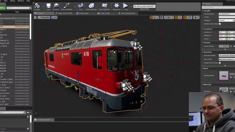Click the Location X value field

(223, 32)
